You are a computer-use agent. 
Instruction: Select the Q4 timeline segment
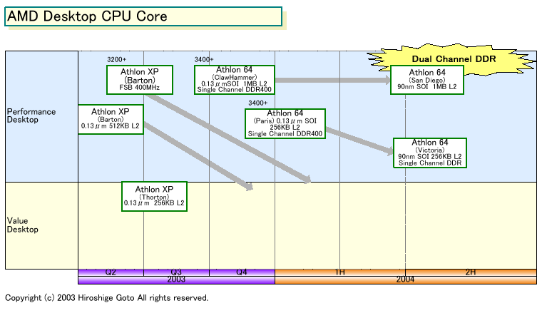[x=242, y=272]
